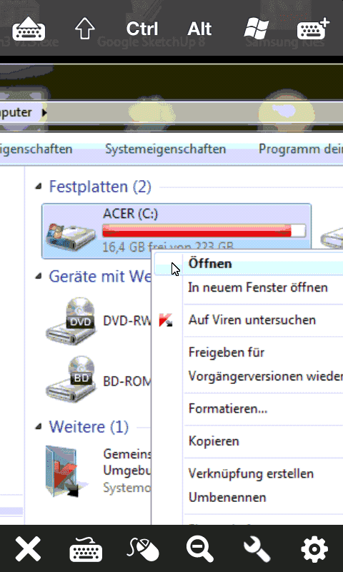Close the remote session with X
The height and width of the screenshot is (572, 343).
point(28,549)
